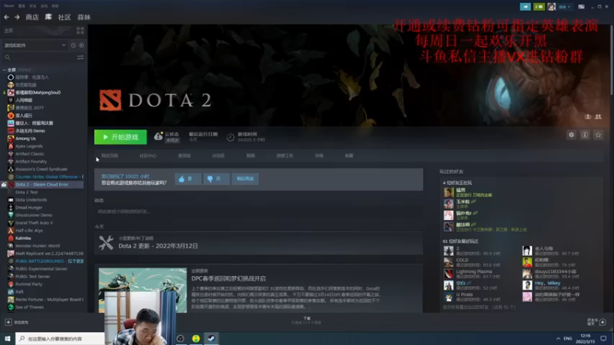Viewport: 614px width, 345px height.
Task: Open the Steam menu in the title bar
Action: coord(9,6)
